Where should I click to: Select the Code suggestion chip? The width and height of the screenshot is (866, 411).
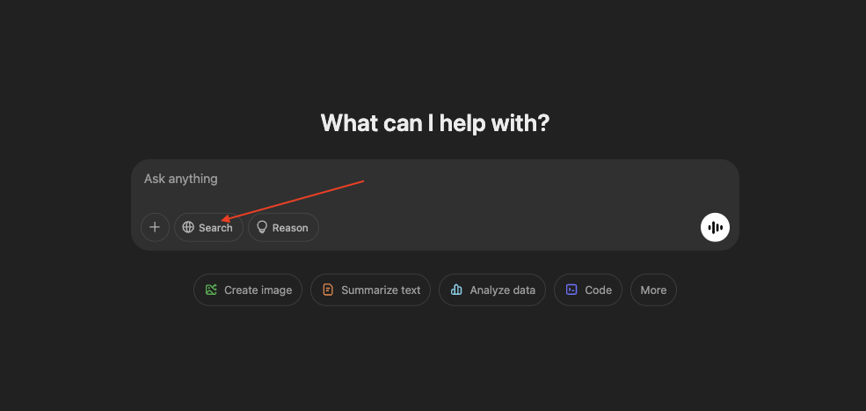pos(588,290)
